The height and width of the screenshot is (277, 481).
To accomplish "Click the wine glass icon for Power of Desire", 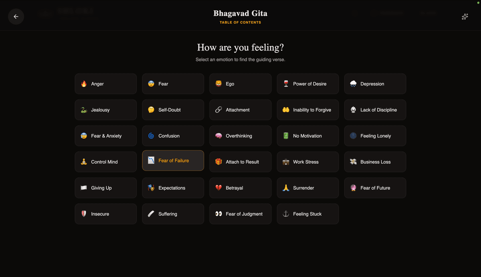I will [286, 84].
